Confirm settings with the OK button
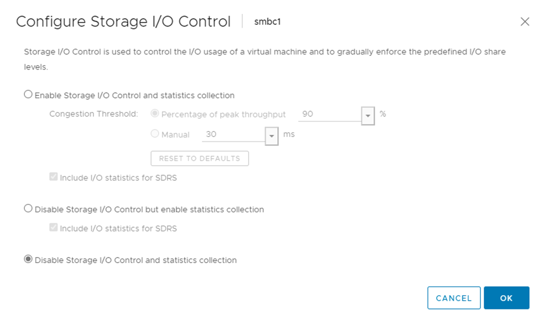Screen dimensions: 539x320 pyautogui.click(x=506, y=298)
